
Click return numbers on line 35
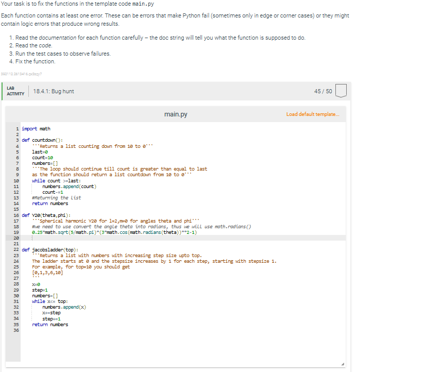[50, 325]
